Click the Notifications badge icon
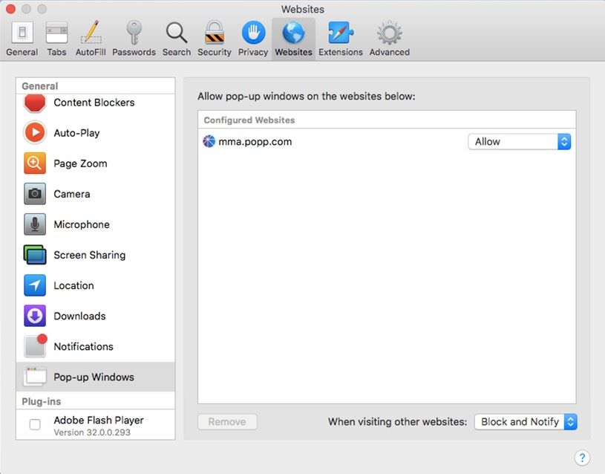 click(x=35, y=345)
